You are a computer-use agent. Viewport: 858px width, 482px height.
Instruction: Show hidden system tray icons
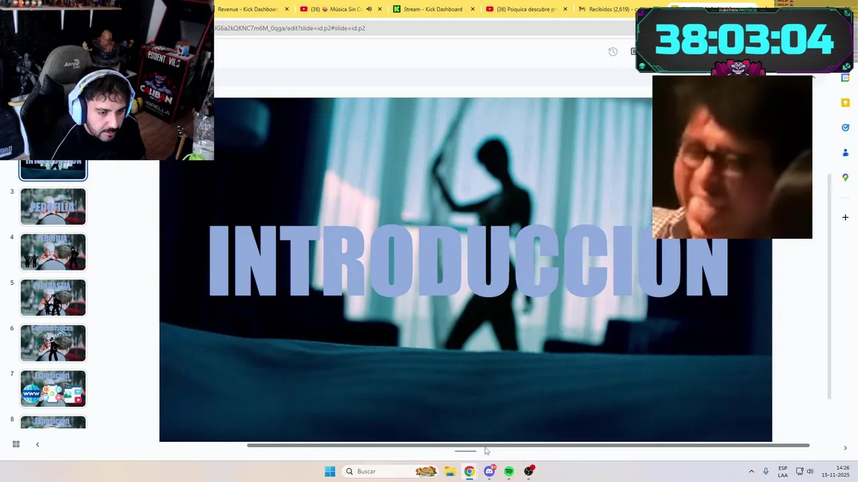751,471
